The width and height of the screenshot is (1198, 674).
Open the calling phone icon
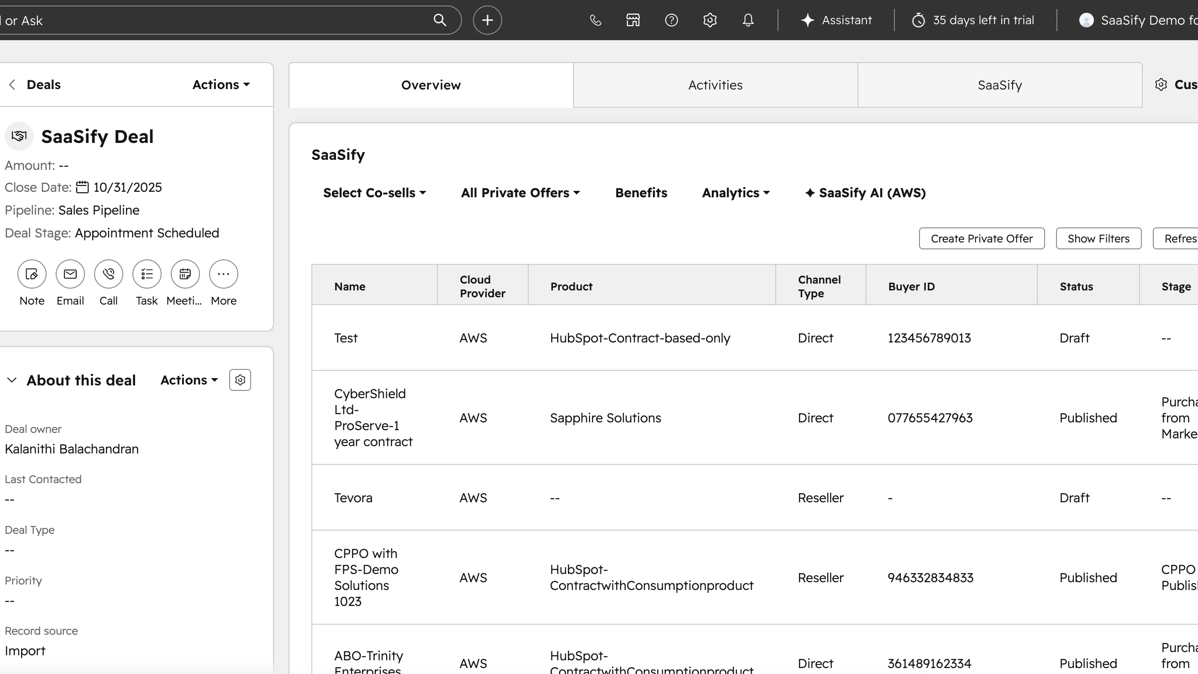pyautogui.click(x=595, y=20)
